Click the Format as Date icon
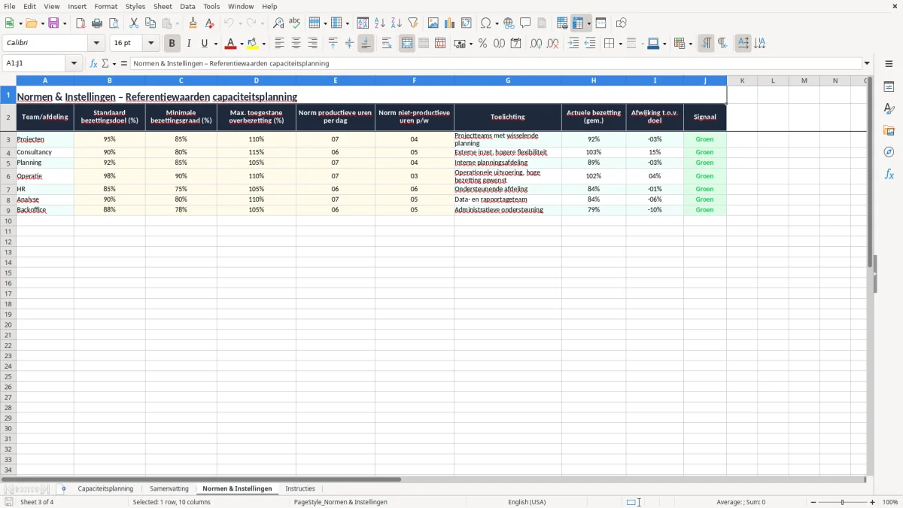The image size is (903, 508). [516, 44]
